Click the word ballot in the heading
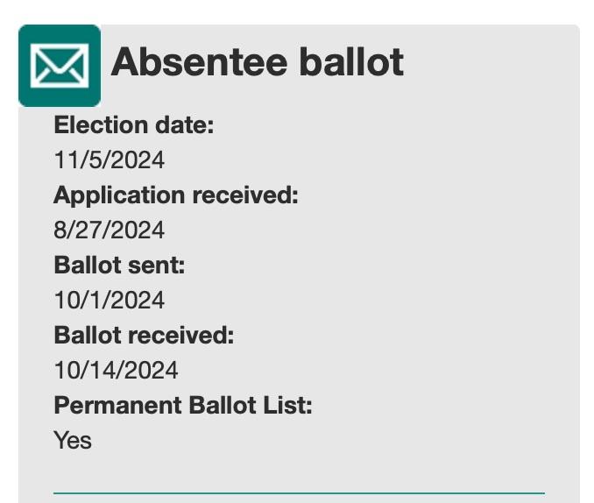The image size is (594, 503). pyautogui.click(x=351, y=62)
